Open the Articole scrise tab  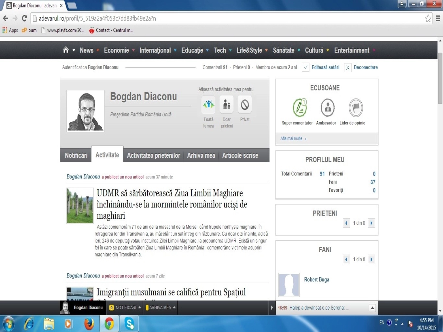(x=240, y=155)
